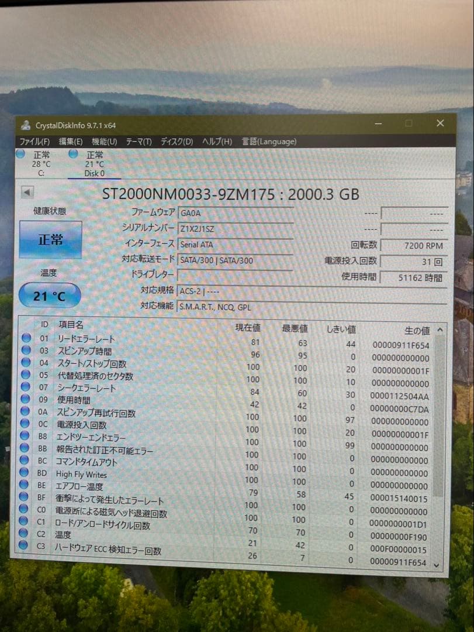Select the Disk 0 status orb

[73, 153]
